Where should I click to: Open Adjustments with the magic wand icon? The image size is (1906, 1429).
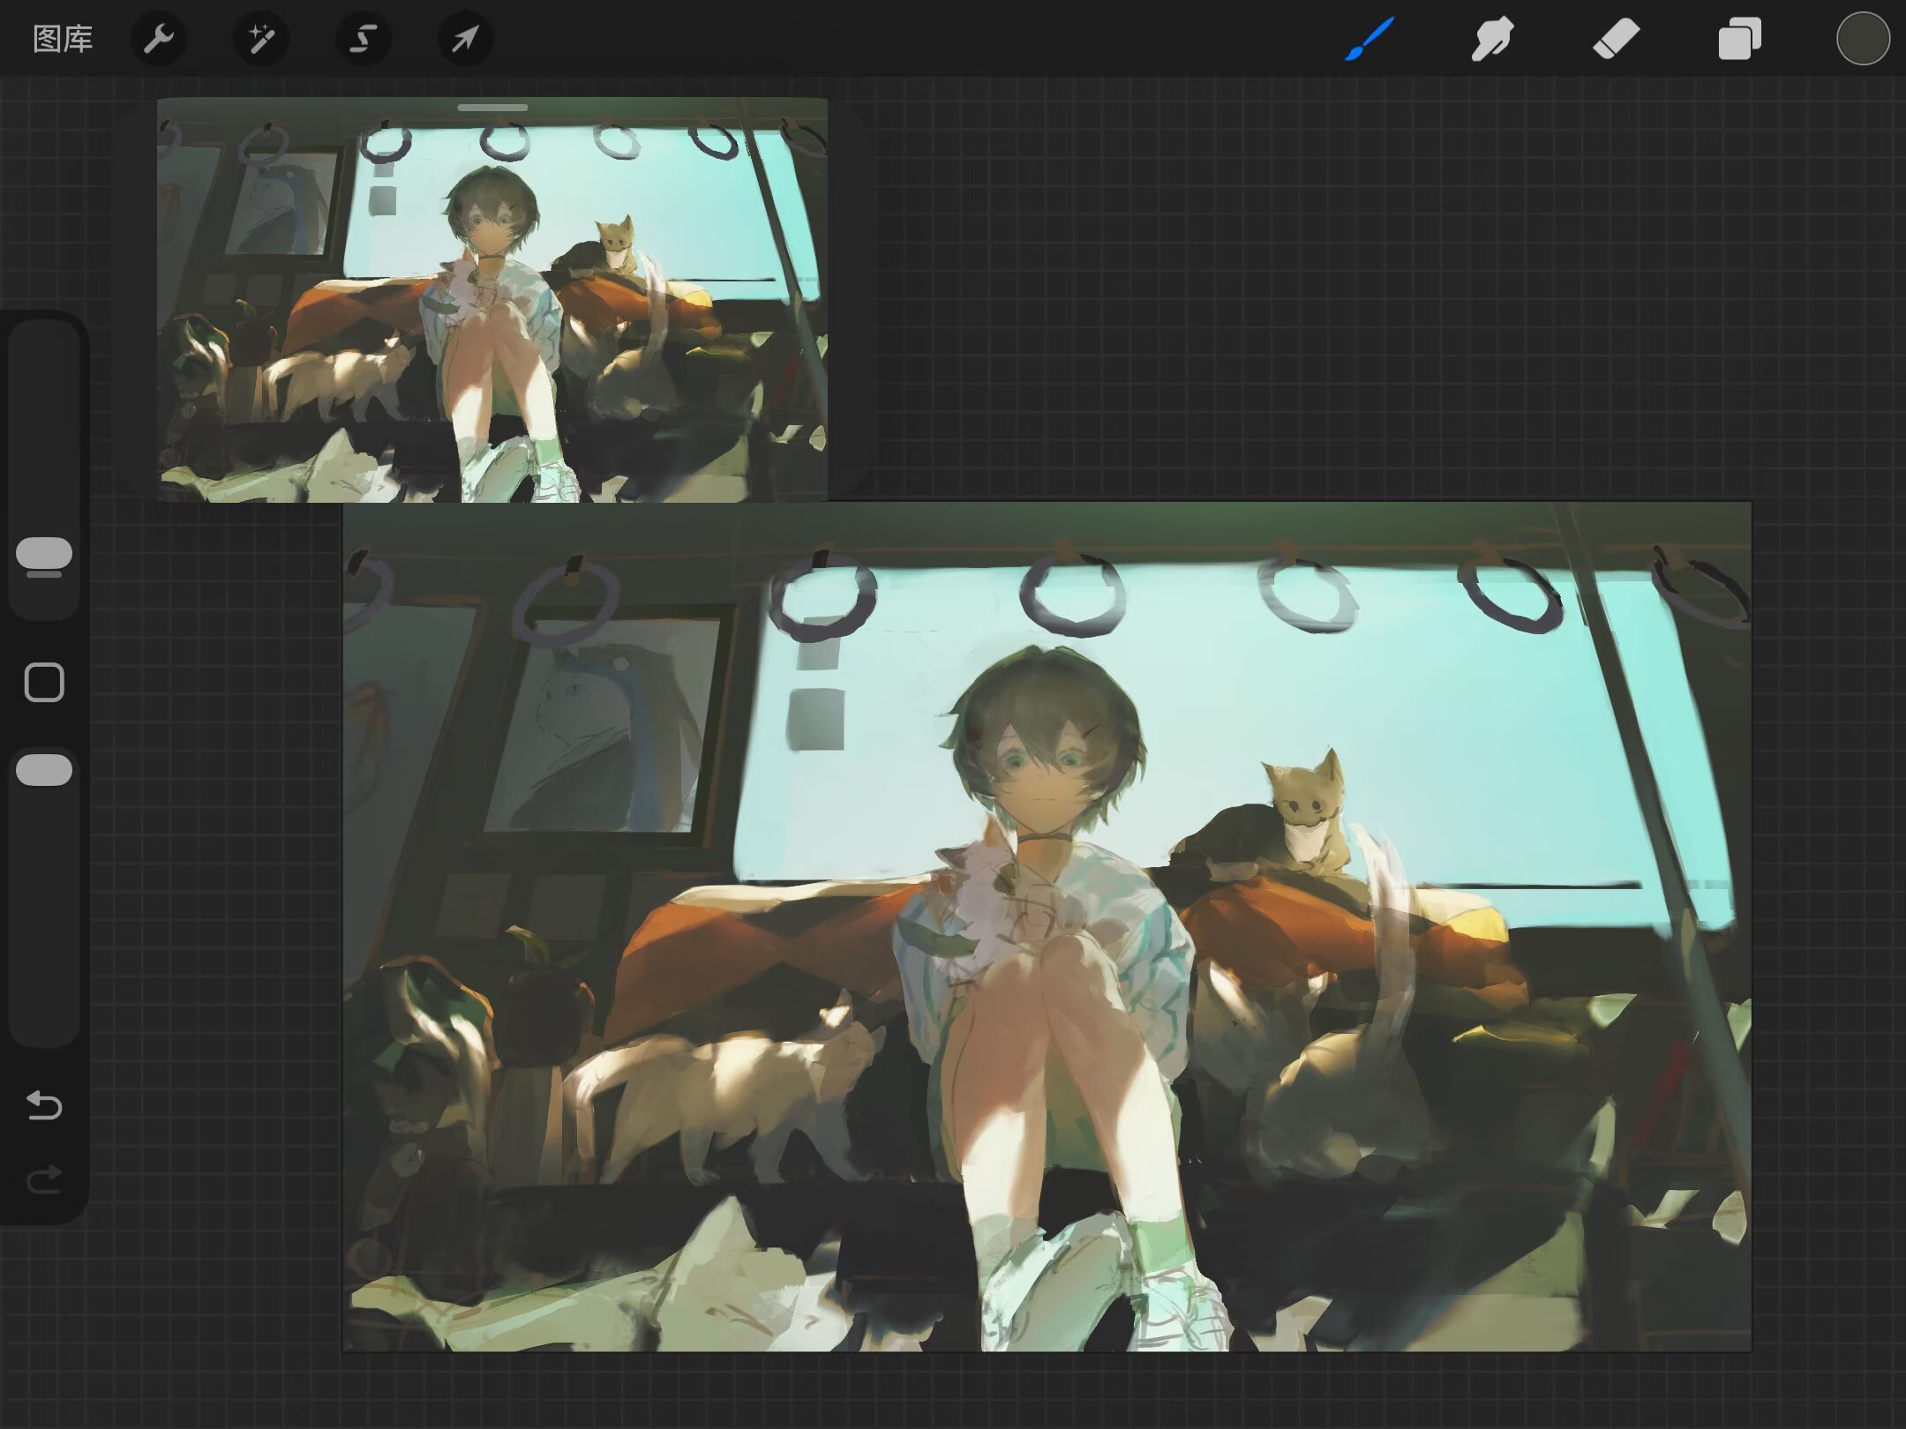(x=261, y=39)
